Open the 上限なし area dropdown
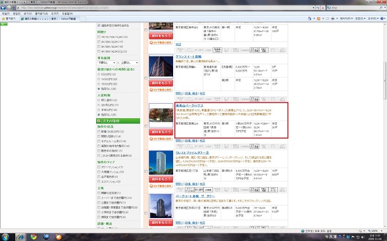The image size is (387, 241). coord(129,63)
